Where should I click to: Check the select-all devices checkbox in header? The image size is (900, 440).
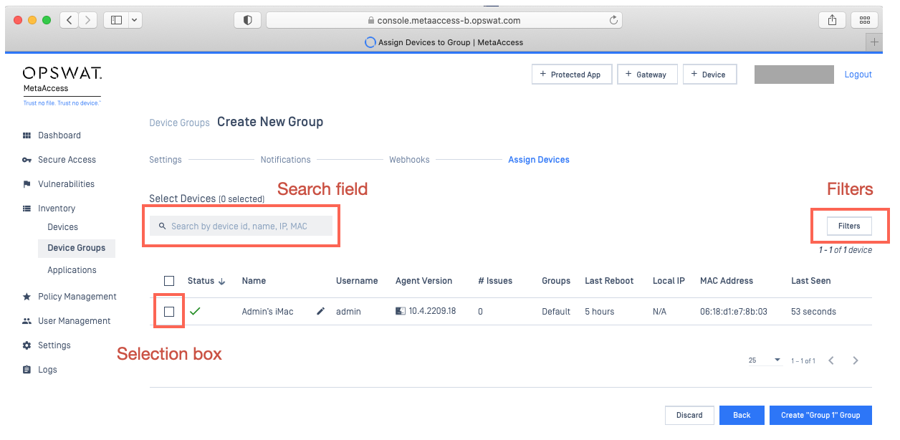pyautogui.click(x=169, y=281)
